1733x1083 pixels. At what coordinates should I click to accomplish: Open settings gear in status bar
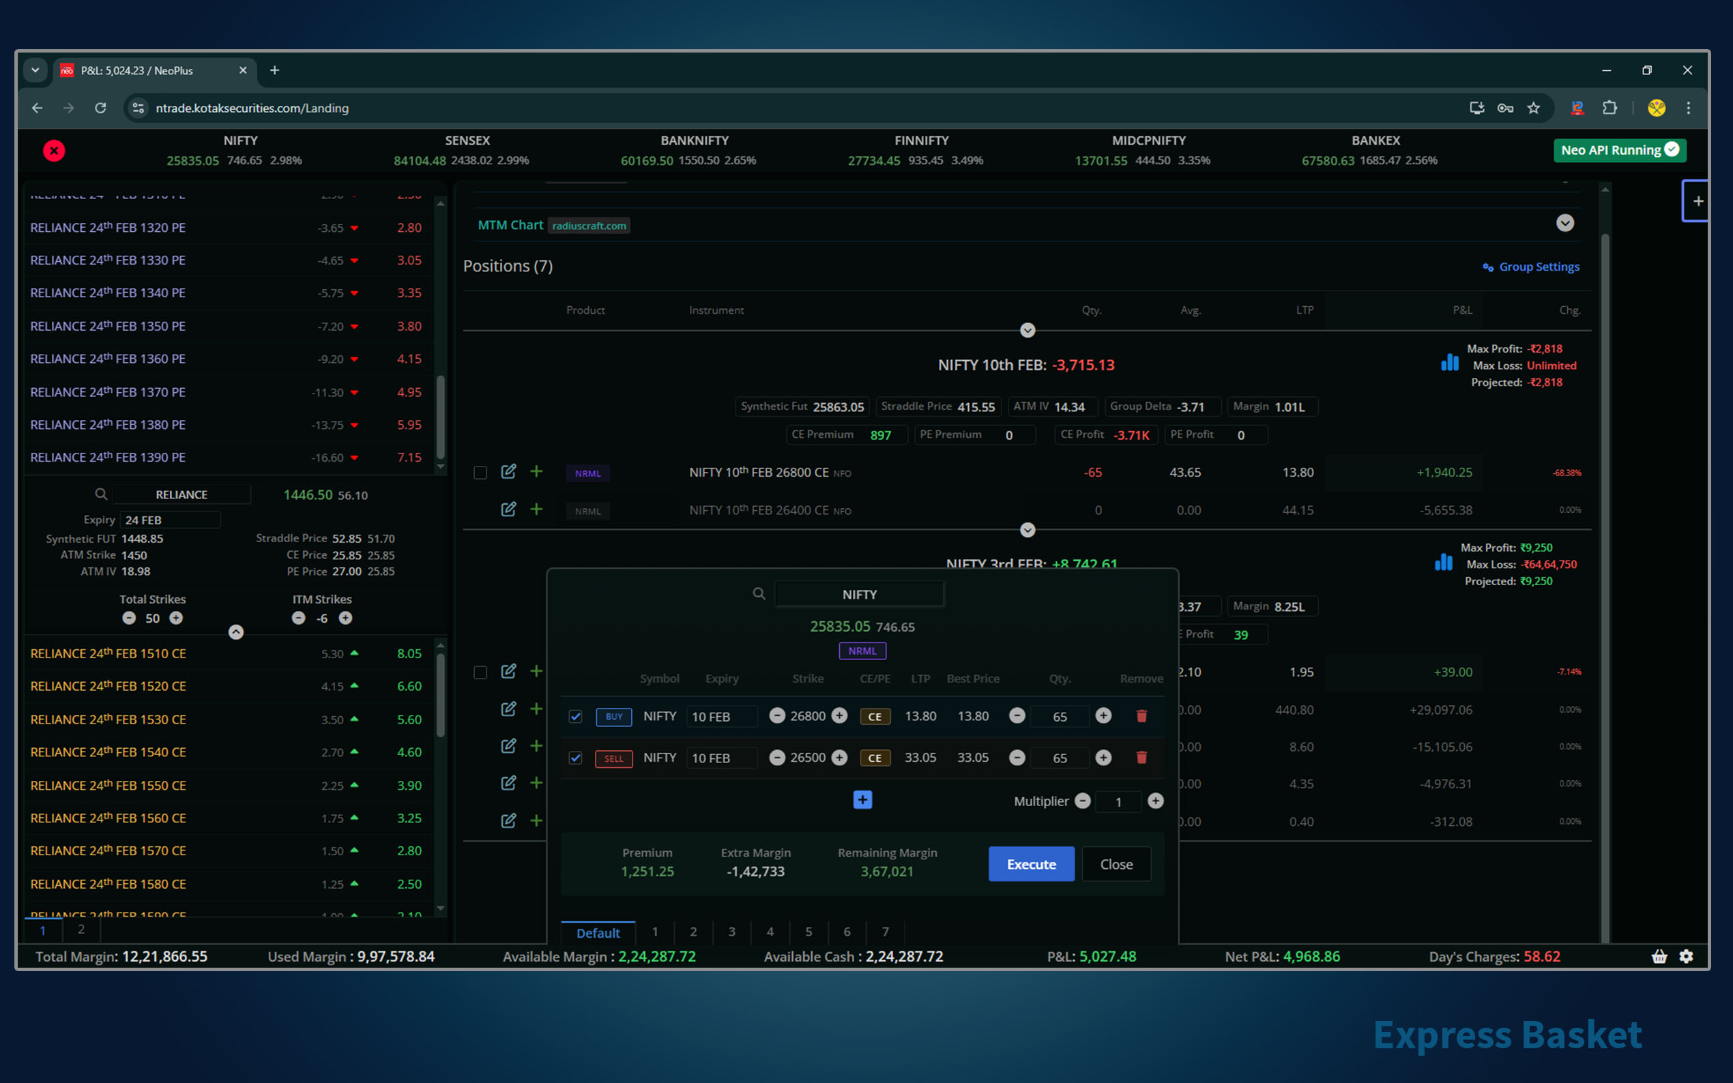click(1687, 956)
